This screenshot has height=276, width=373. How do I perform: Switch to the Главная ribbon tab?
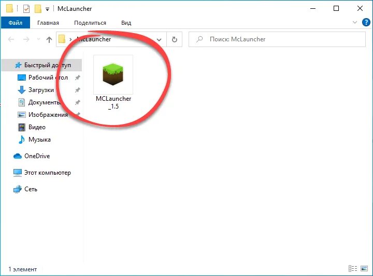(x=48, y=23)
